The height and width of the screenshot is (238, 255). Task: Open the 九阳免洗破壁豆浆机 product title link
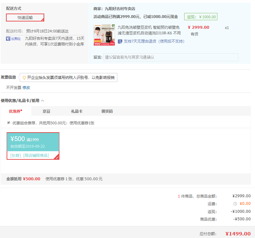149,30
